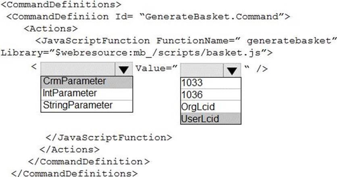Click the closing JavaScriptFunction tag
337x177 pixels.
pos(109,137)
